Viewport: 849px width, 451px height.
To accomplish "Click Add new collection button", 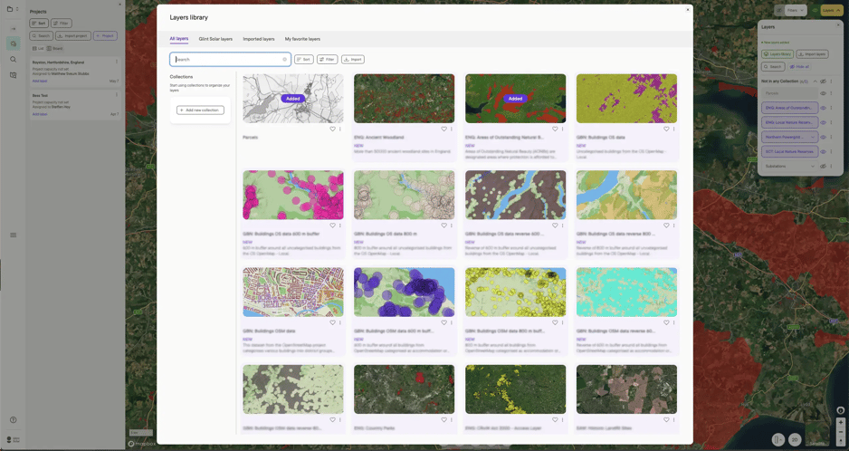I will (x=200, y=110).
